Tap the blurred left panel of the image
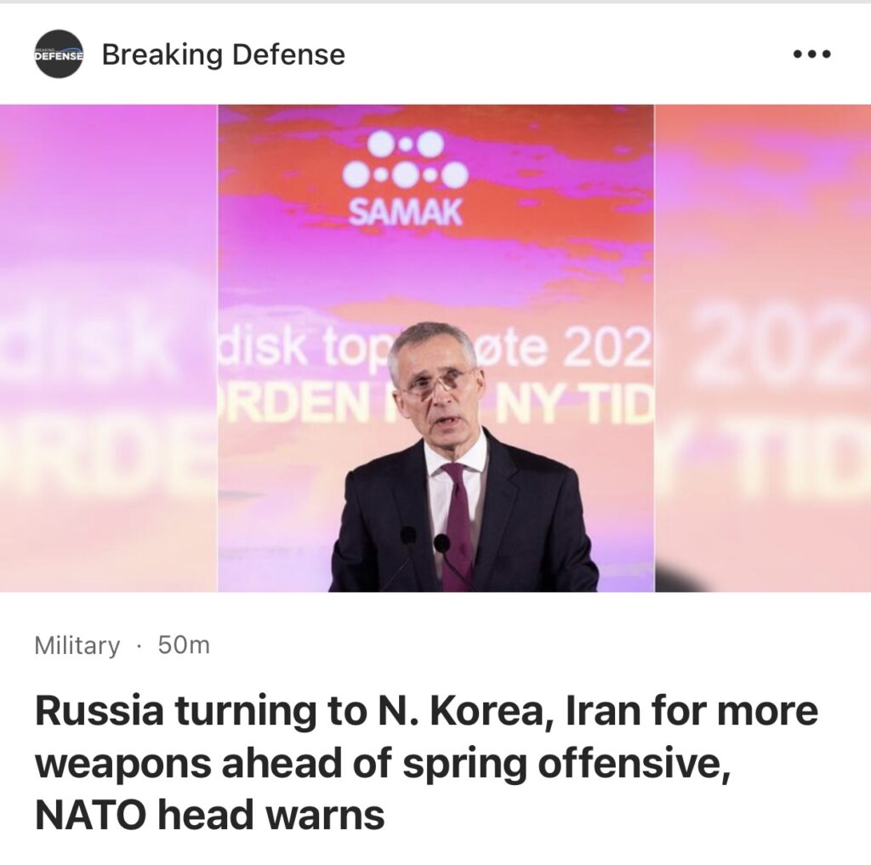Screen dimensions: 871x865 click(x=109, y=348)
